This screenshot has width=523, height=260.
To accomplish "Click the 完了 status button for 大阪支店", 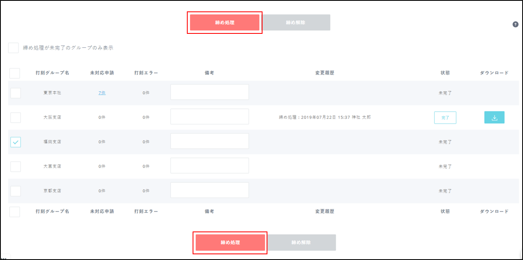I will pos(445,117).
